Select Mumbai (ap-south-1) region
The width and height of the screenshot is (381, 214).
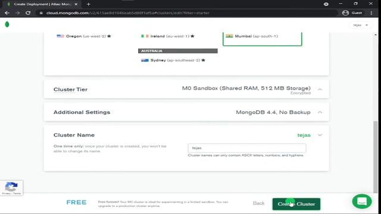tap(262, 38)
